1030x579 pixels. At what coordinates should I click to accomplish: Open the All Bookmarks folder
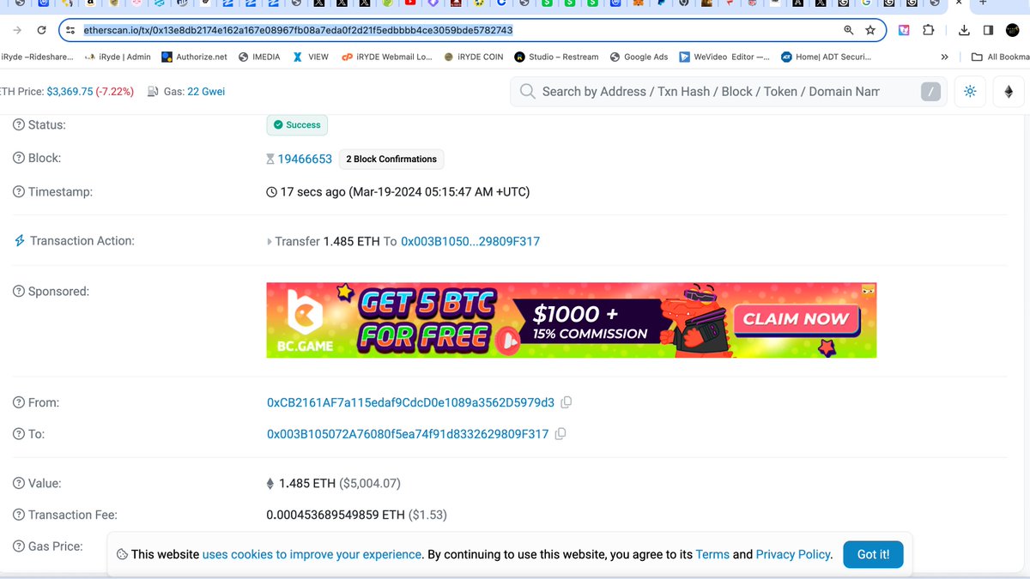point(999,57)
